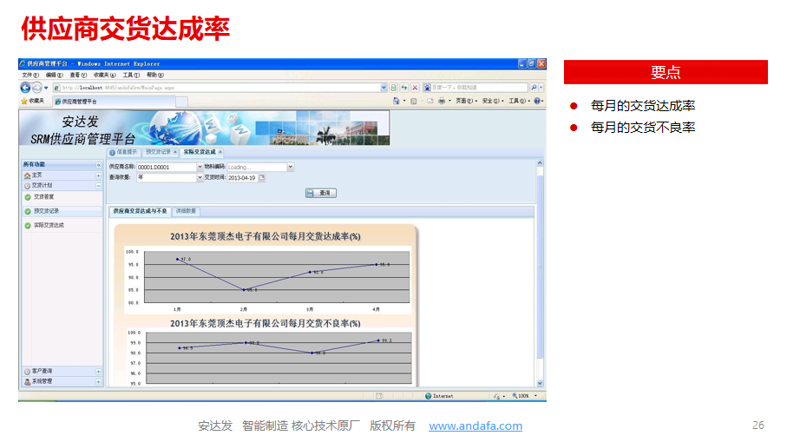Image resolution: width=787 pixels, height=442 pixels.
Task: Open the 收藏夹 menu in menu bar
Action: click(x=104, y=75)
